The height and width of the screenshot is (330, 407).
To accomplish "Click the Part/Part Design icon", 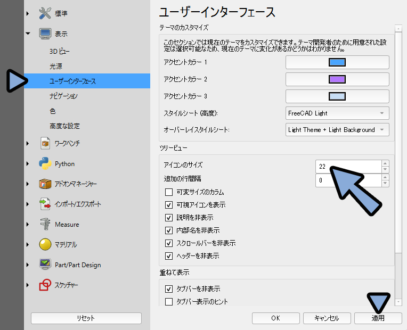I will point(45,265).
